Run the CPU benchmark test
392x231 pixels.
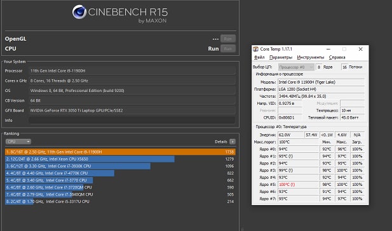227,49
